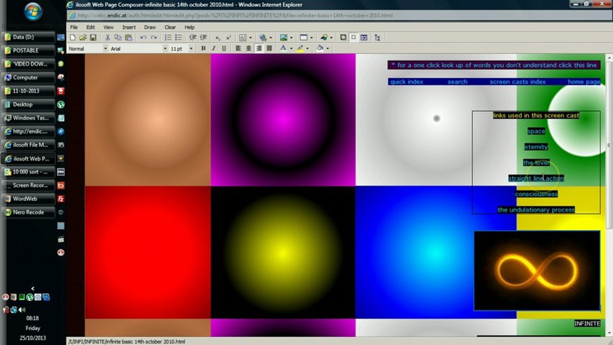Click the glowing infinity symbol image
The height and width of the screenshot is (345, 613).
(x=537, y=271)
